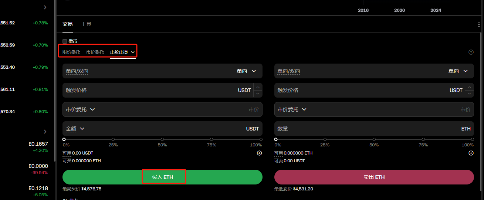This screenshot has height=200, width=484.
Task: Click the sell-side 可用 label
Action: (278, 153)
